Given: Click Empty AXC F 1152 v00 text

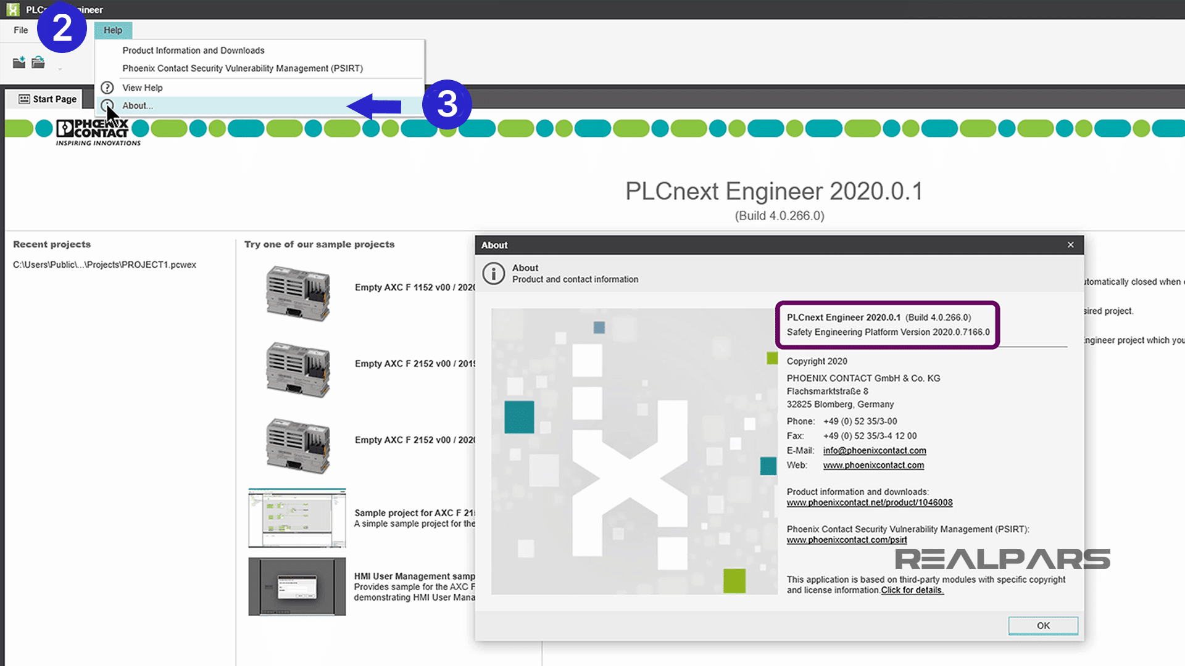Looking at the screenshot, I should point(414,287).
